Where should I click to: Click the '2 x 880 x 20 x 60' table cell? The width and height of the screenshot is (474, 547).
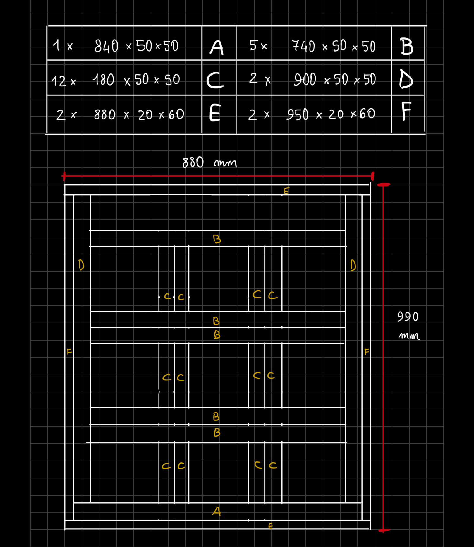[124, 114]
